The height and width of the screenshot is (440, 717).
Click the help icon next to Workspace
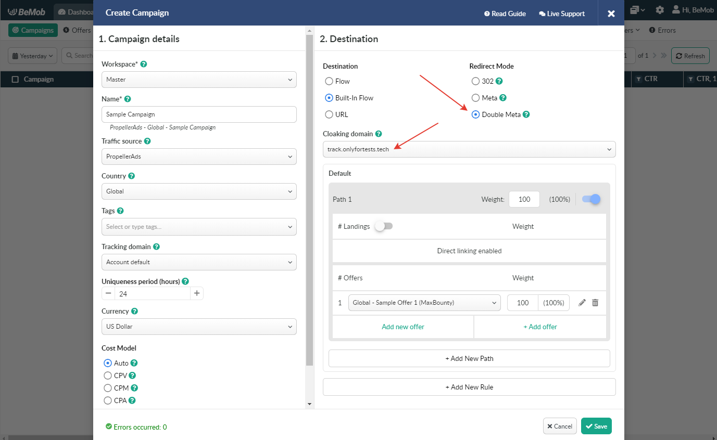[x=144, y=64]
